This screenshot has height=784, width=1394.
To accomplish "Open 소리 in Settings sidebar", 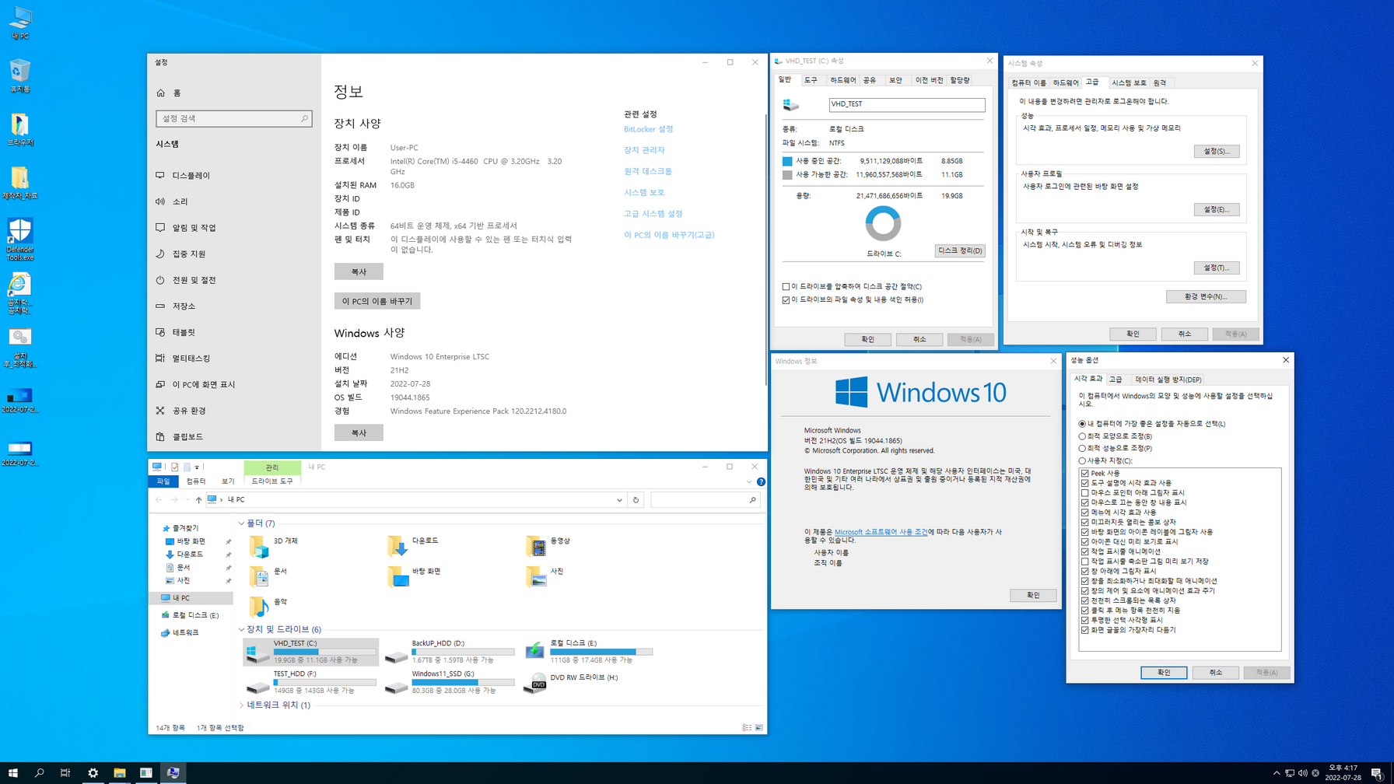I will pos(233,201).
